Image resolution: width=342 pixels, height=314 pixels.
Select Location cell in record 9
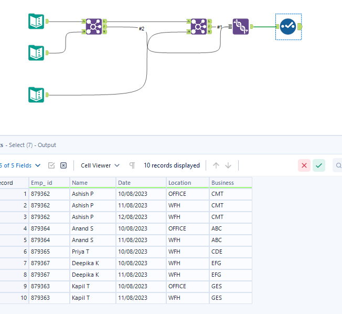coord(188,286)
